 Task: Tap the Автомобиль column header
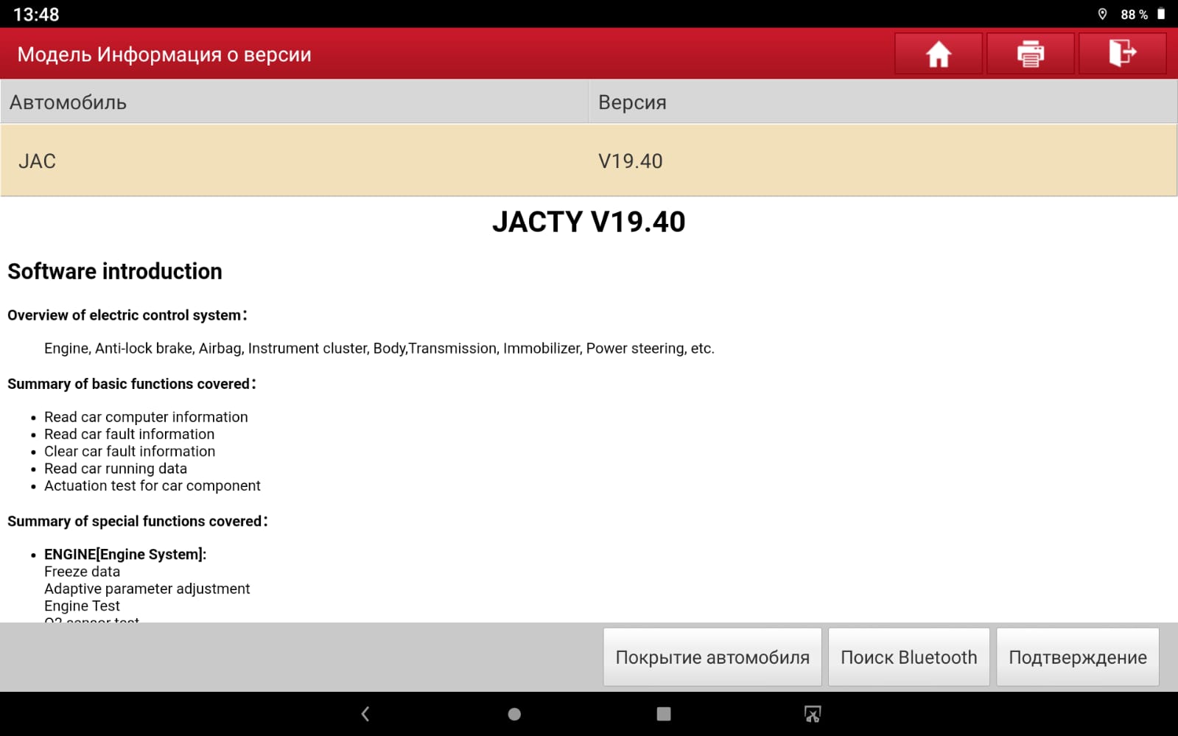click(295, 102)
